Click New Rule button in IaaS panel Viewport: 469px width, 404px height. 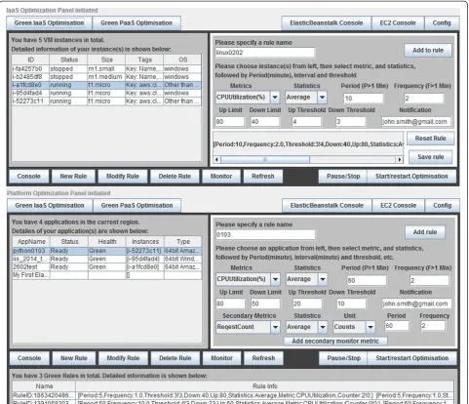click(x=73, y=177)
